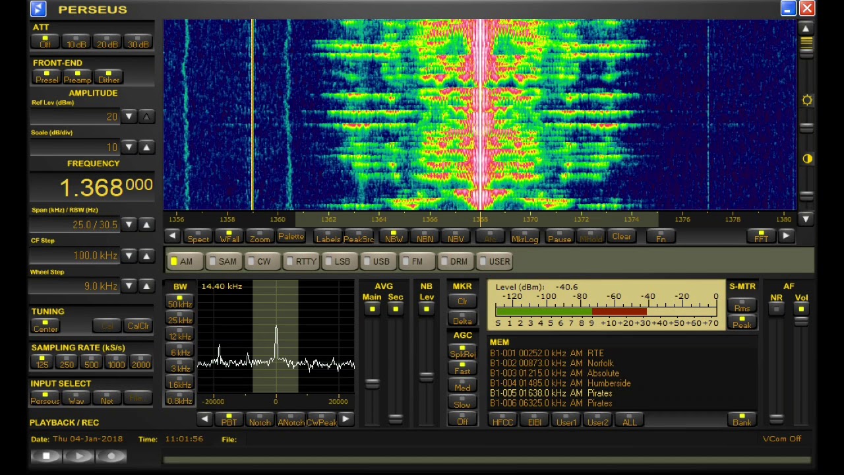
Task: Open the memory Bank button
Action: tap(742, 420)
